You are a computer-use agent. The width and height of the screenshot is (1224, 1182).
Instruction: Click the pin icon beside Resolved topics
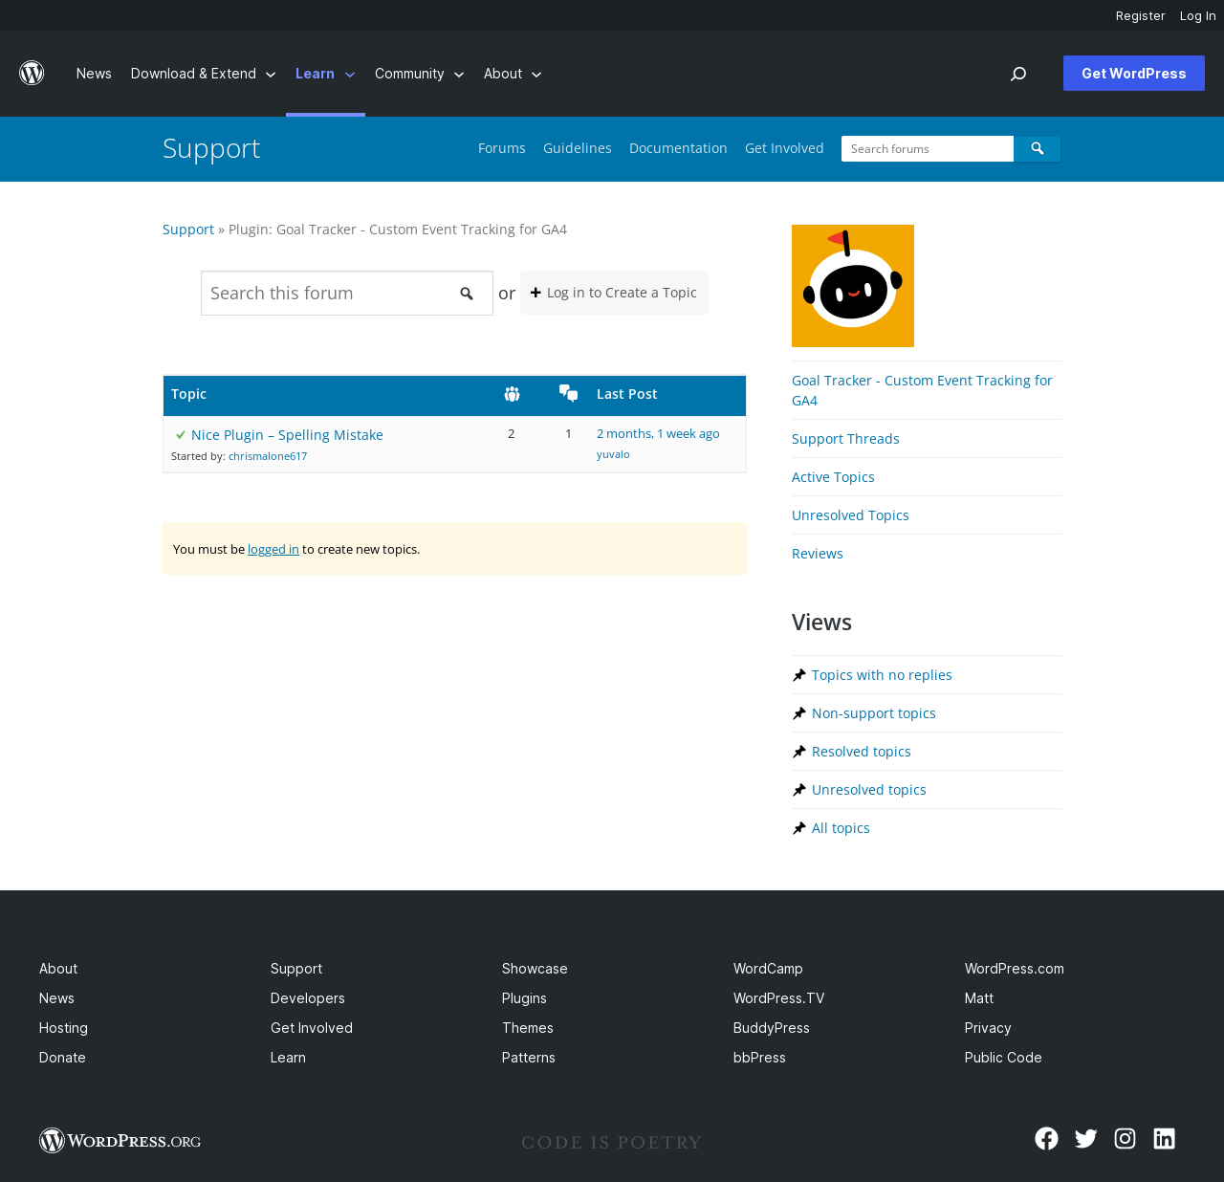tap(799, 752)
